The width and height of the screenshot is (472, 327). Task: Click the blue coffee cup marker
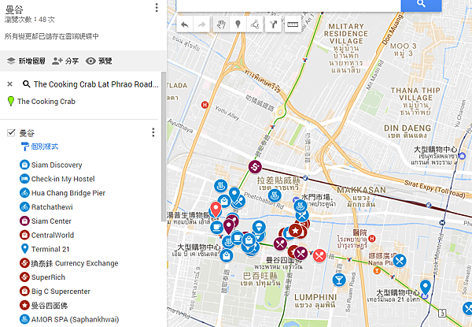click(216, 227)
